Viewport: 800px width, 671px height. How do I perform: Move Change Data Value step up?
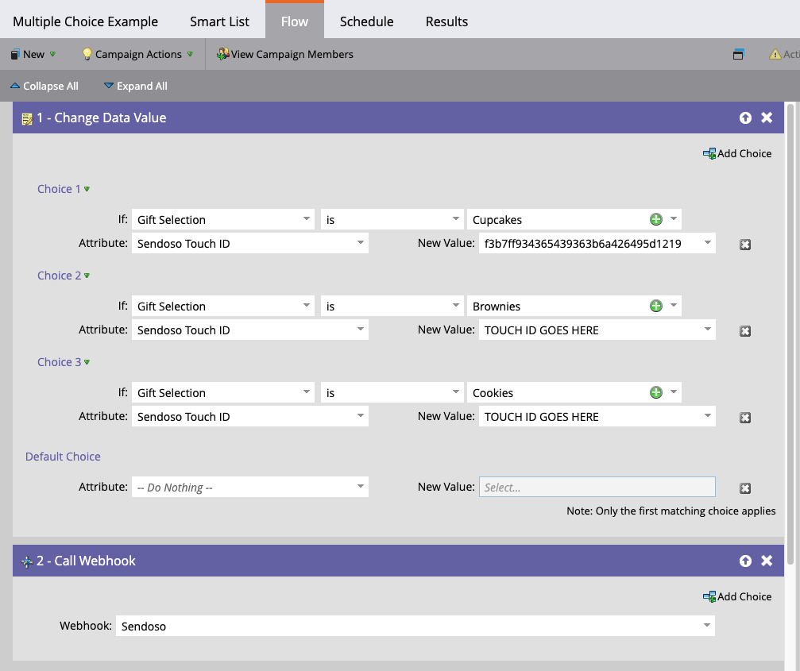[745, 118]
